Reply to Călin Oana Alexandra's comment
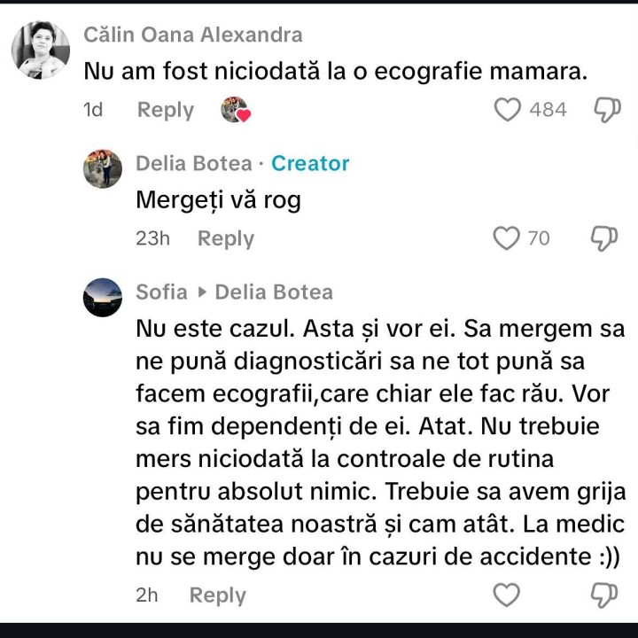The image size is (638, 638). pyautogui.click(x=165, y=110)
